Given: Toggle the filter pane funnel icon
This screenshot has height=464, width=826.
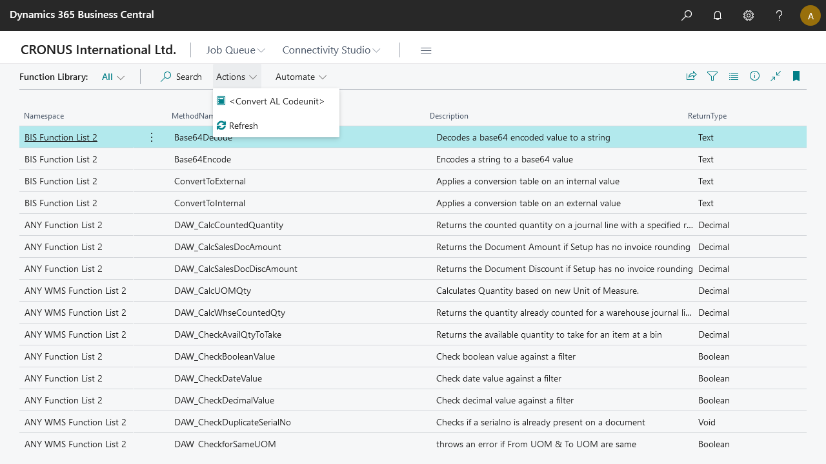Looking at the screenshot, I should tap(712, 76).
